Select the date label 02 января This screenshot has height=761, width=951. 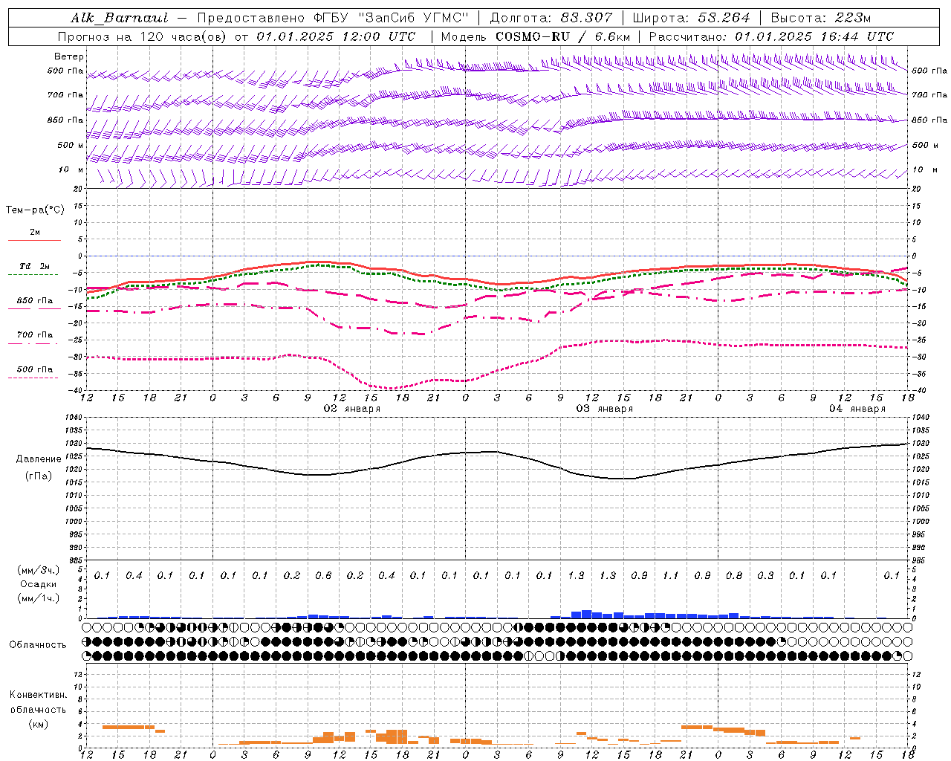[352, 409]
